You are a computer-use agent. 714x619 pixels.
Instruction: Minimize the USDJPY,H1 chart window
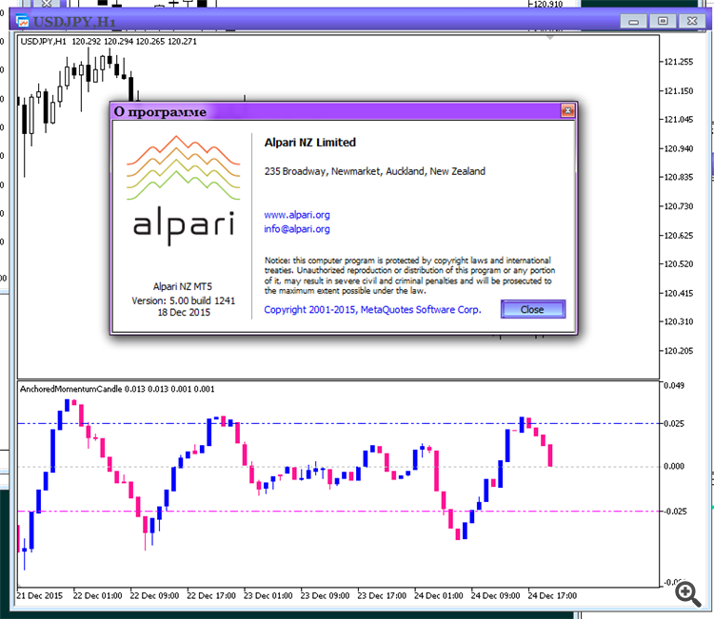pos(633,21)
